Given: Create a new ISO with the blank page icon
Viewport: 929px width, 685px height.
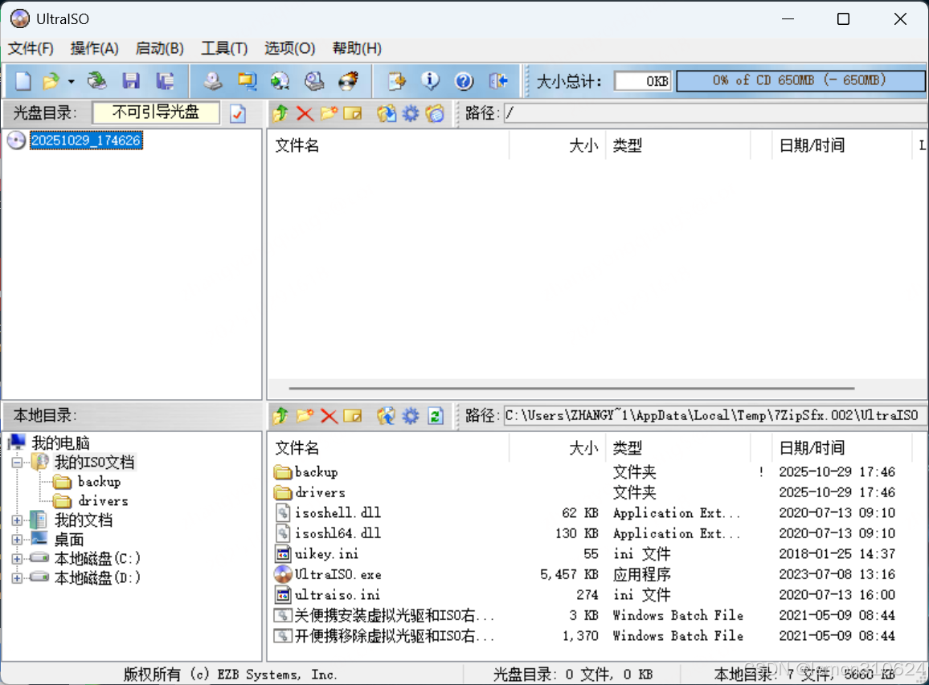Looking at the screenshot, I should pos(23,81).
